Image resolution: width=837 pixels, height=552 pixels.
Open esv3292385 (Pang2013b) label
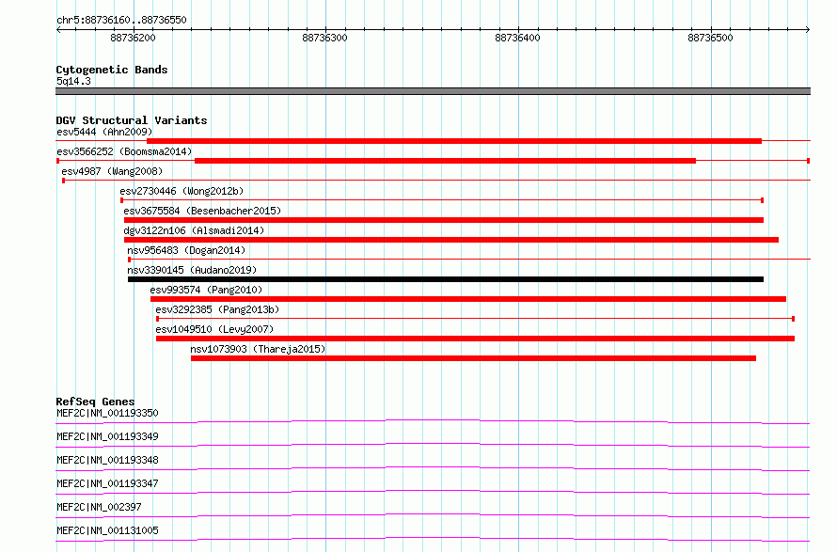[217, 309]
